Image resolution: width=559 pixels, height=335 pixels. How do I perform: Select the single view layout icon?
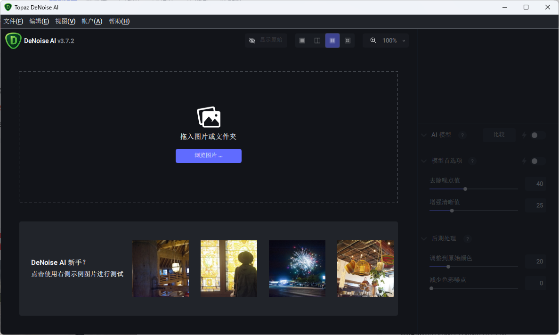coord(302,41)
